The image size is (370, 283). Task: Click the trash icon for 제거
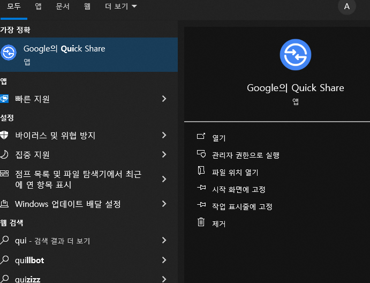(x=201, y=222)
